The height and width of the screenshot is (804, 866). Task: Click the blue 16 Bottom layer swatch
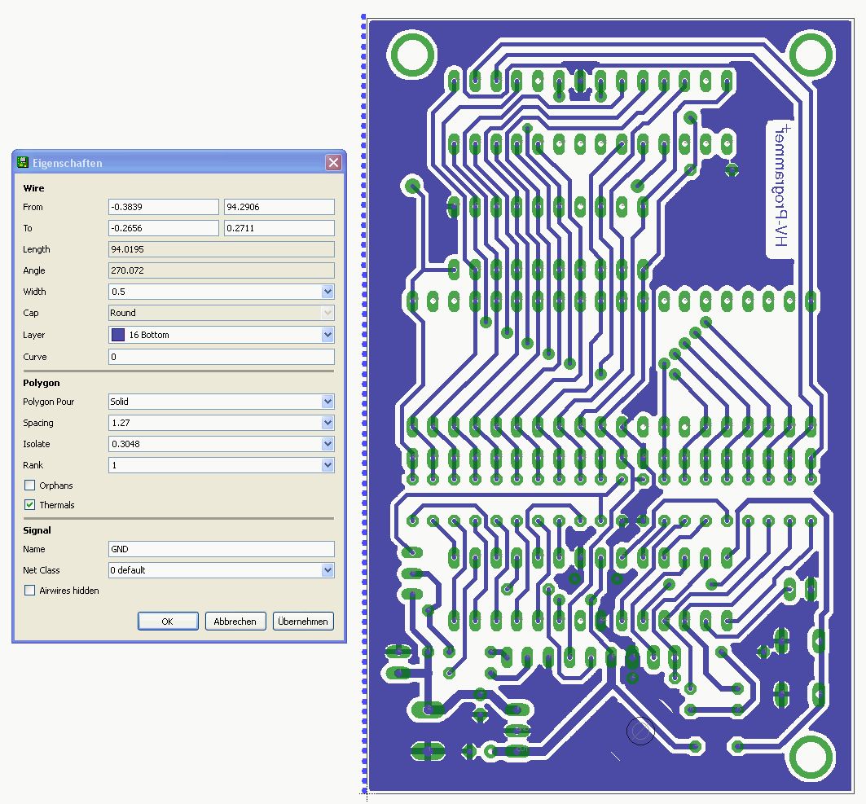coord(118,335)
